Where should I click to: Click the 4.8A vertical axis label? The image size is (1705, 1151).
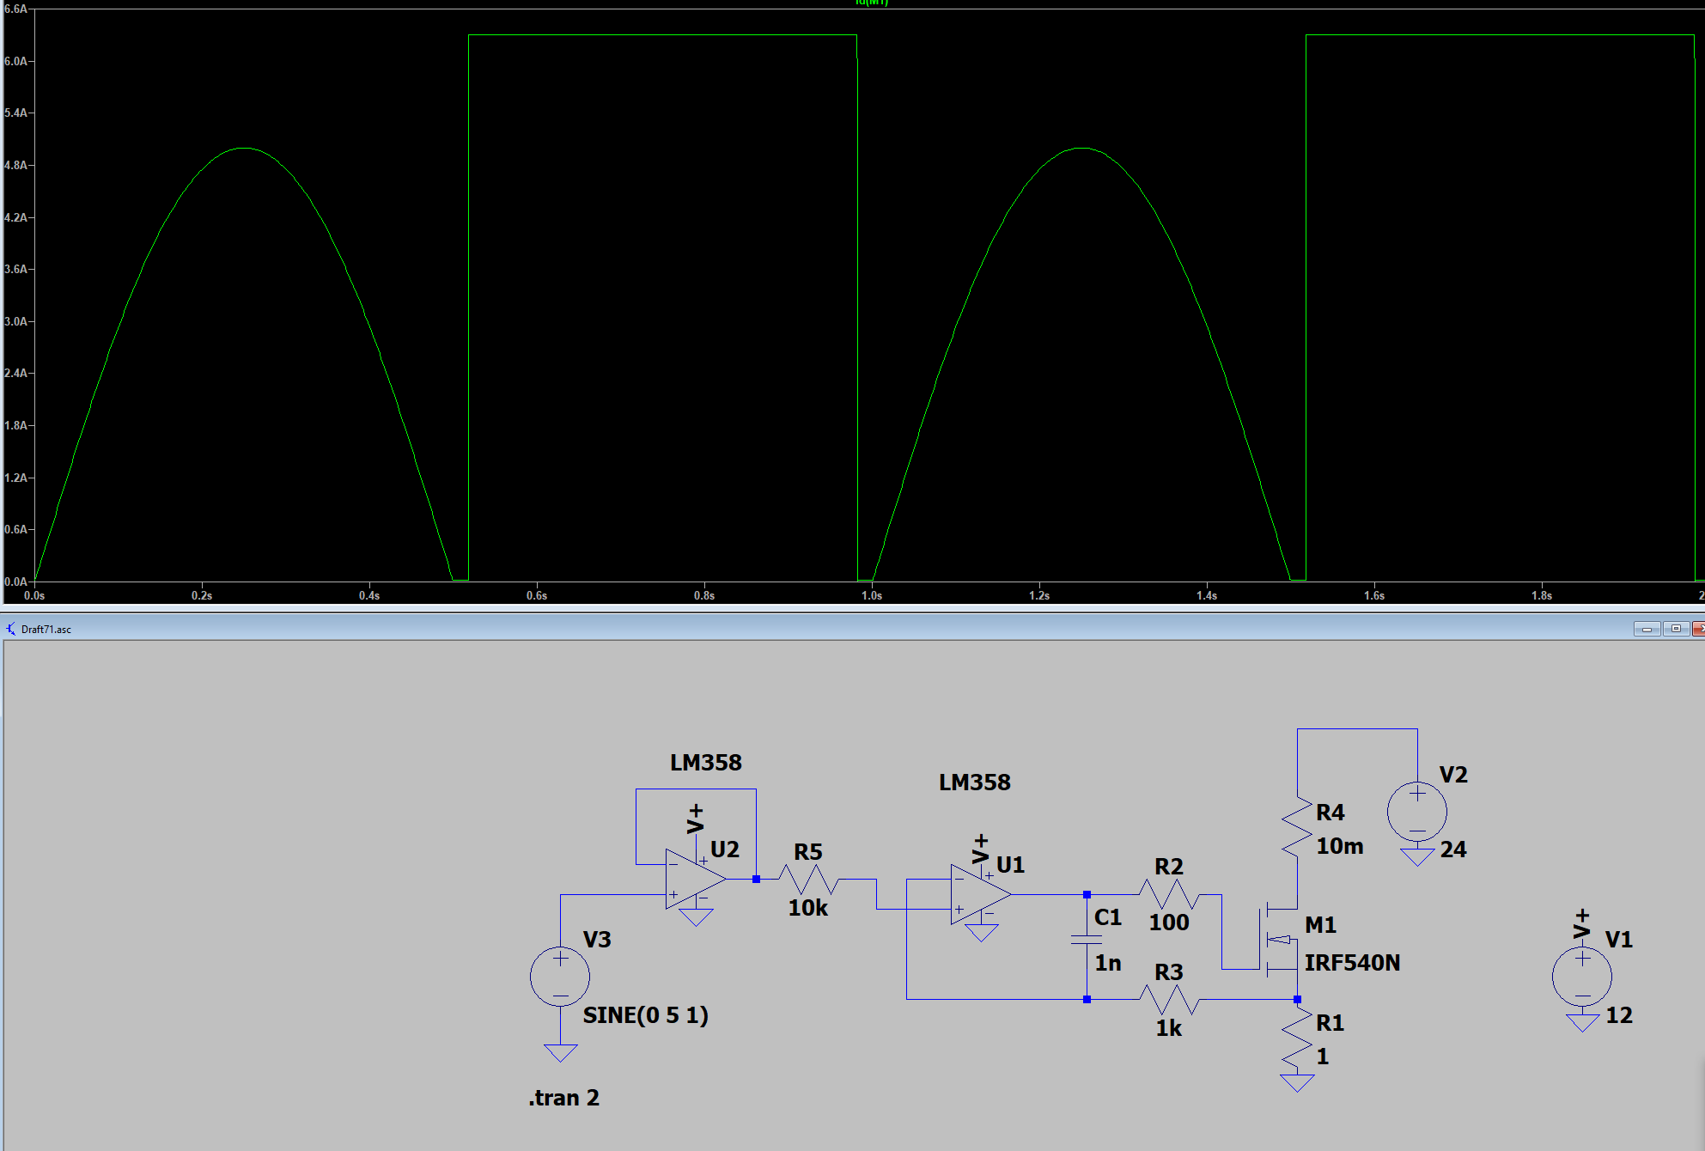15,165
